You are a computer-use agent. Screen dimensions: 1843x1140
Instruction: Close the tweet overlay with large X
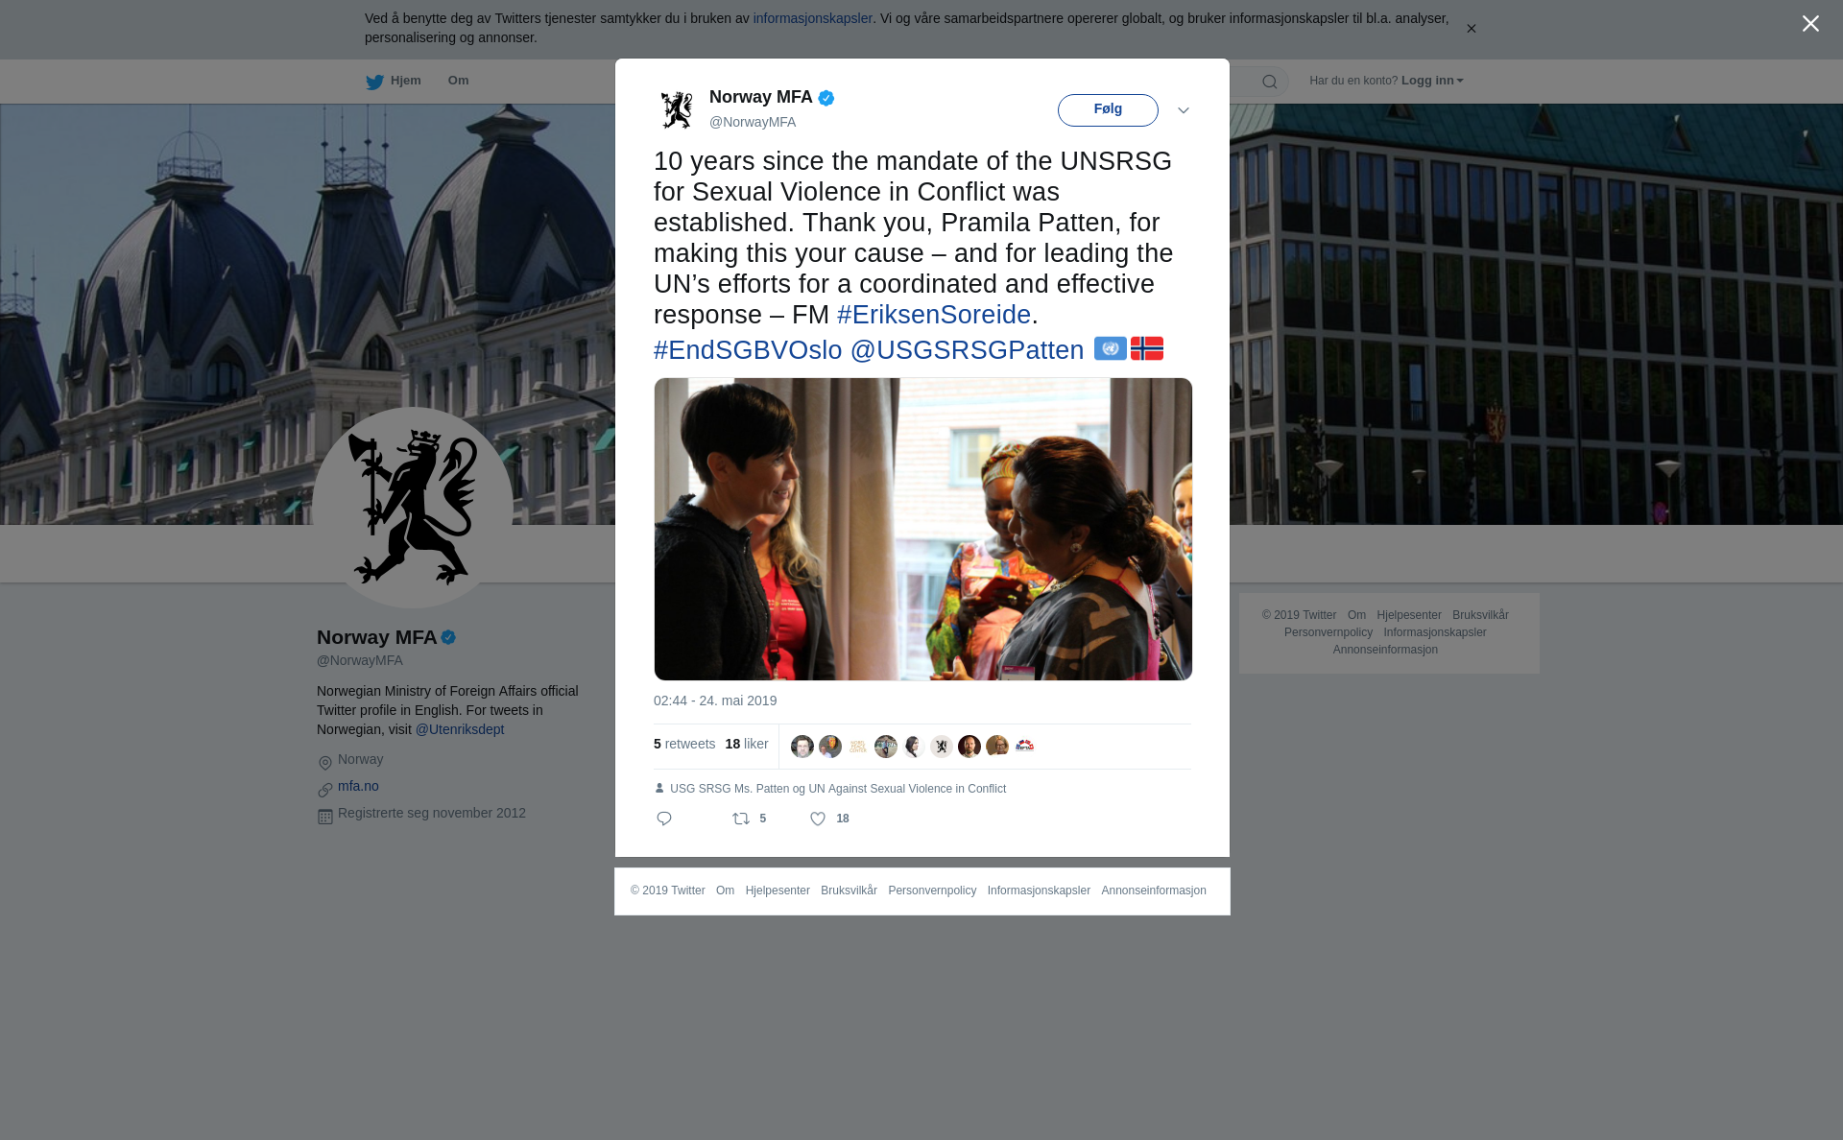tap(1810, 24)
